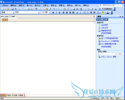This screenshot has width=125, height=100.
Task: Toggle bulleted list
Action: (x=88, y=12)
